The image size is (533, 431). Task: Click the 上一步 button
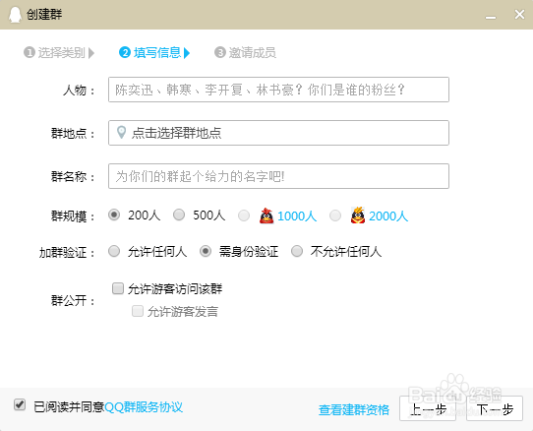pyautogui.click(x=428, y=408)
